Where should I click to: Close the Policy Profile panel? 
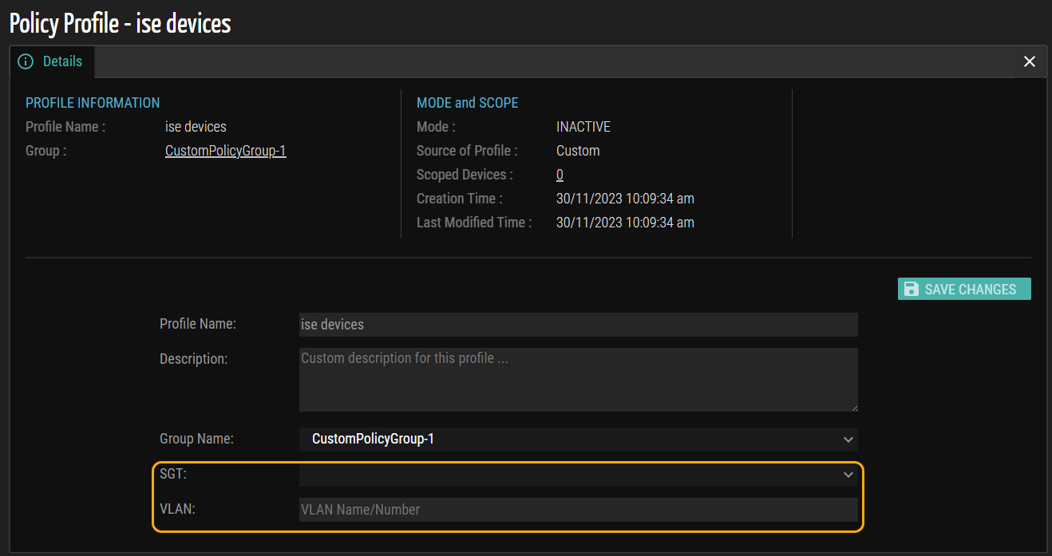[x=1029, y=61]
